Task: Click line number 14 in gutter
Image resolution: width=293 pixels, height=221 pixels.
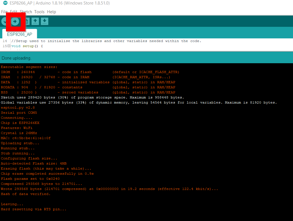Action: pos(5,41)
